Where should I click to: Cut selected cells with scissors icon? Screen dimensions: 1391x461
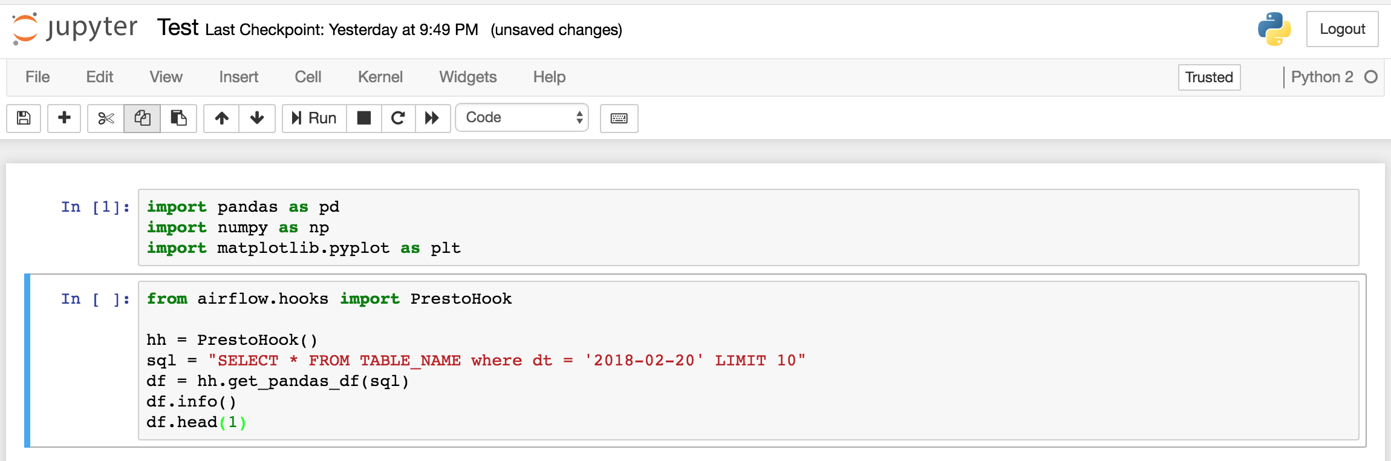pyautogui.click(x=106, y=118)
